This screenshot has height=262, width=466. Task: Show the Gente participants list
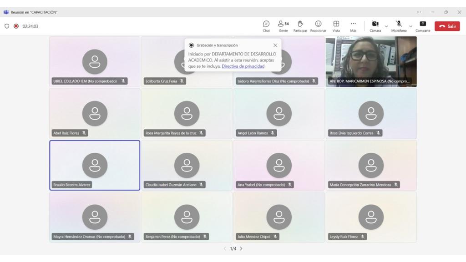(283, 26)
